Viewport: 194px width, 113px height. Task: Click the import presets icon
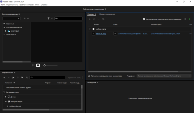pos(22,78)
